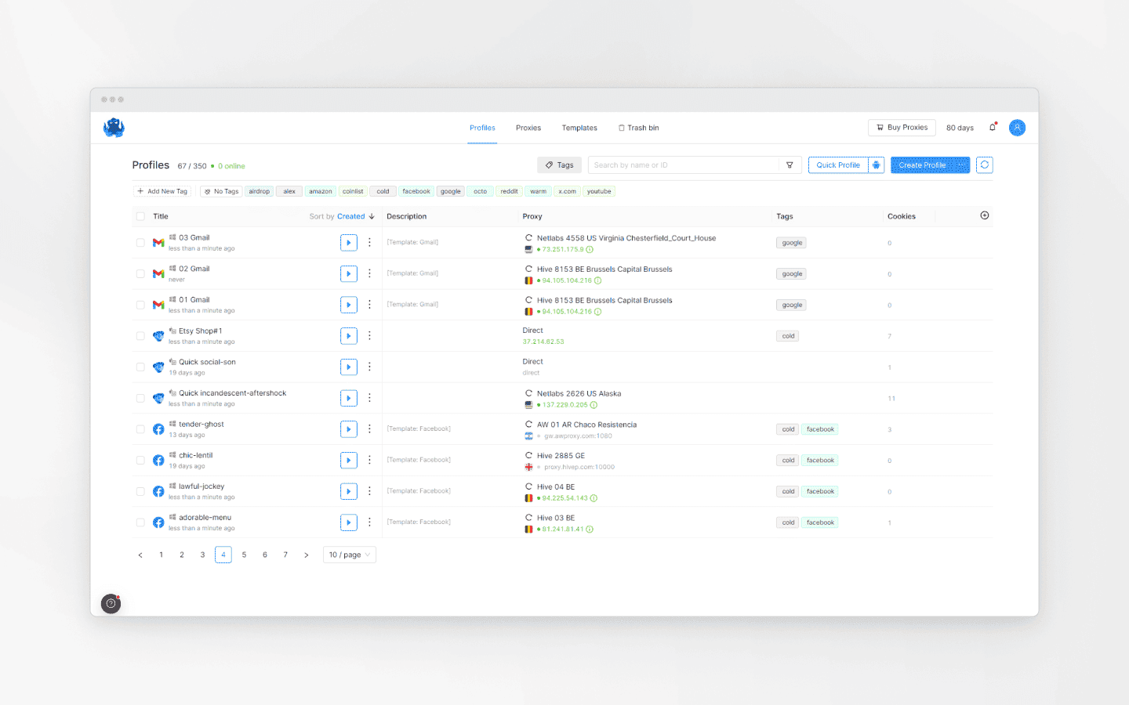Click Add New Tag
1129x705 pixels.
click(x=162, y=191)
